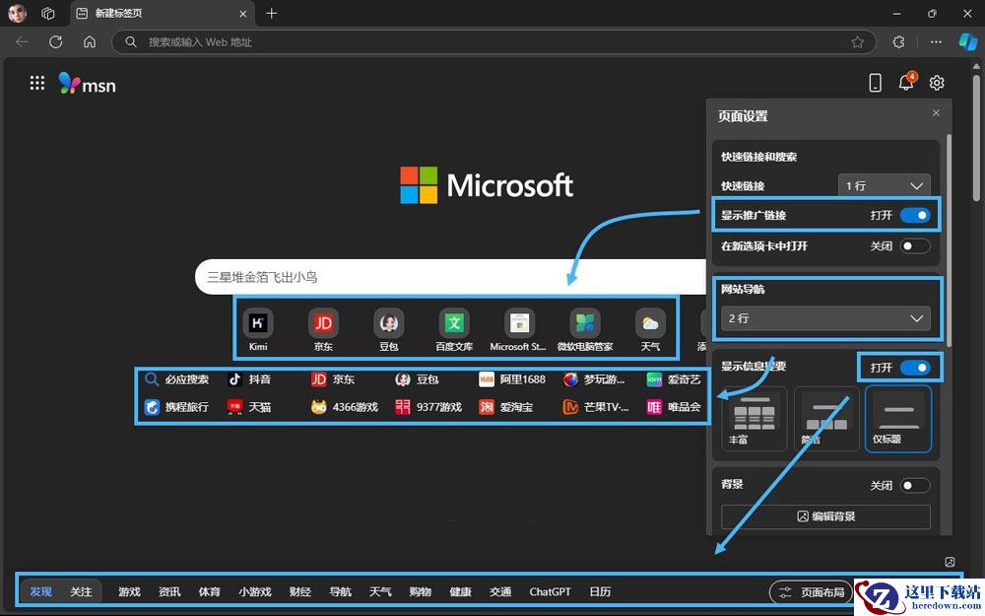
Task: Open the 体育 feed category
Action: pyautogui.click(x=210, y=591)
